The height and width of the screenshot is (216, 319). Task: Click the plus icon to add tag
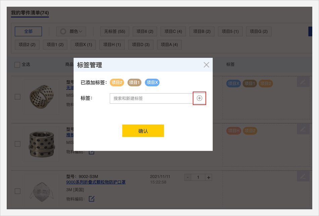[x=199, y=98]
